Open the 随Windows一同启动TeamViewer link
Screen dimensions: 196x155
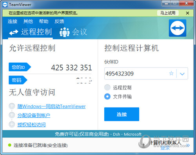pos(51,106)
